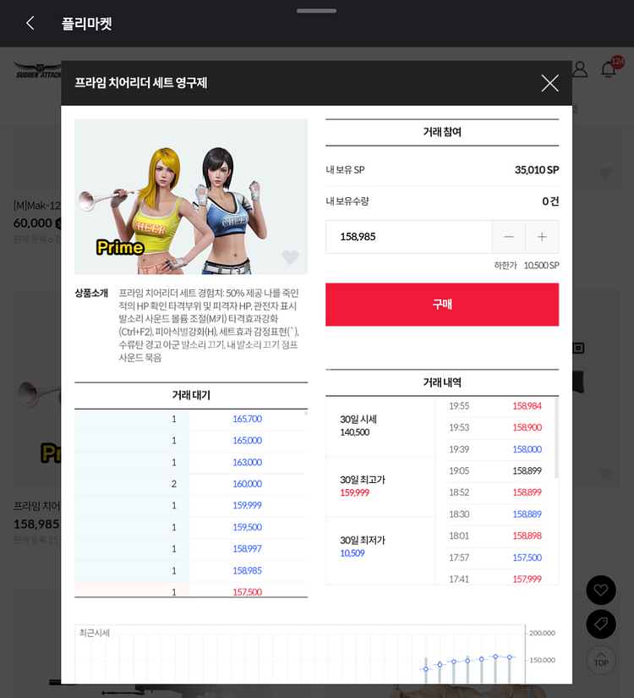634x698 pixels.
Task: Click the 거래 대기 list scrollbar
Action: pos(306,413)
